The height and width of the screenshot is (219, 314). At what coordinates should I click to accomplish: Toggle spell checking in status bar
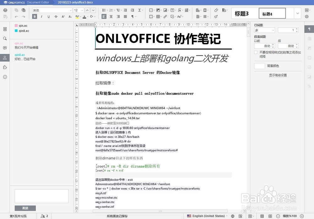coord(241,216)
